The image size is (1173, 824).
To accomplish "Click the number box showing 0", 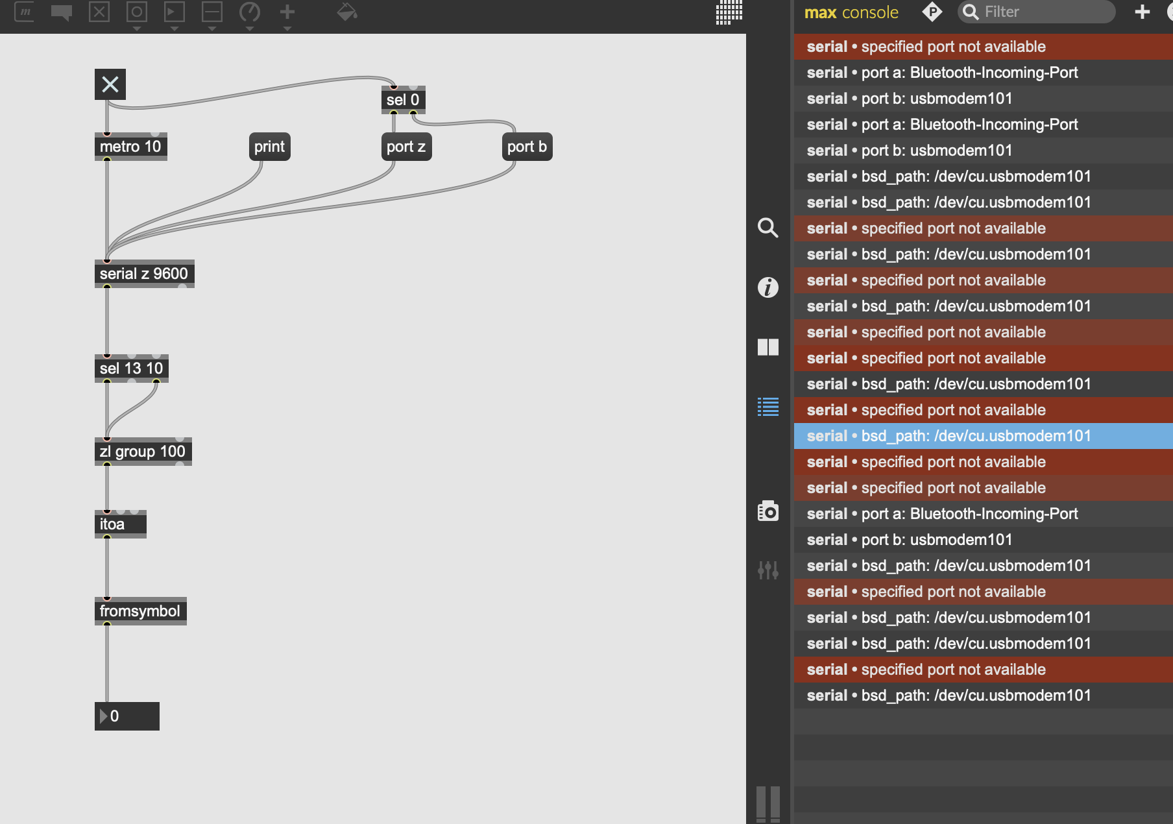I will (127, 716).
